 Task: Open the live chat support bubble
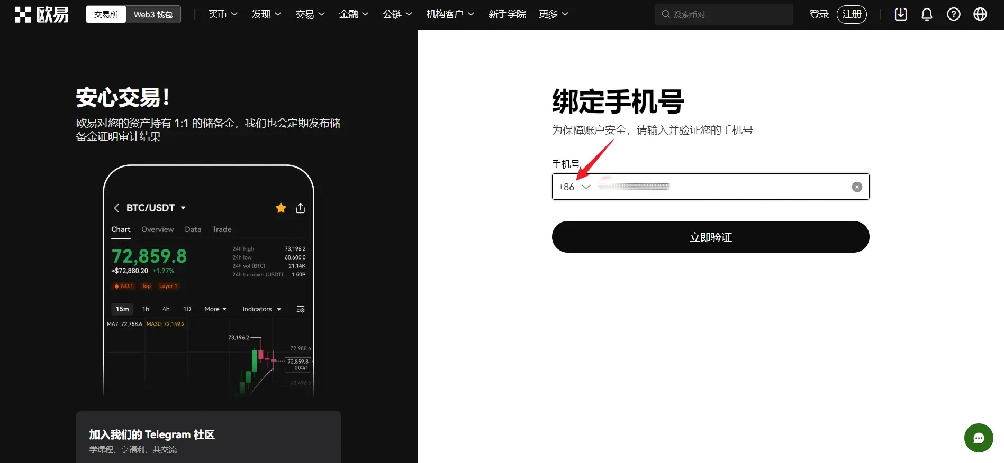pyautogui.click(x=978, y=438)
